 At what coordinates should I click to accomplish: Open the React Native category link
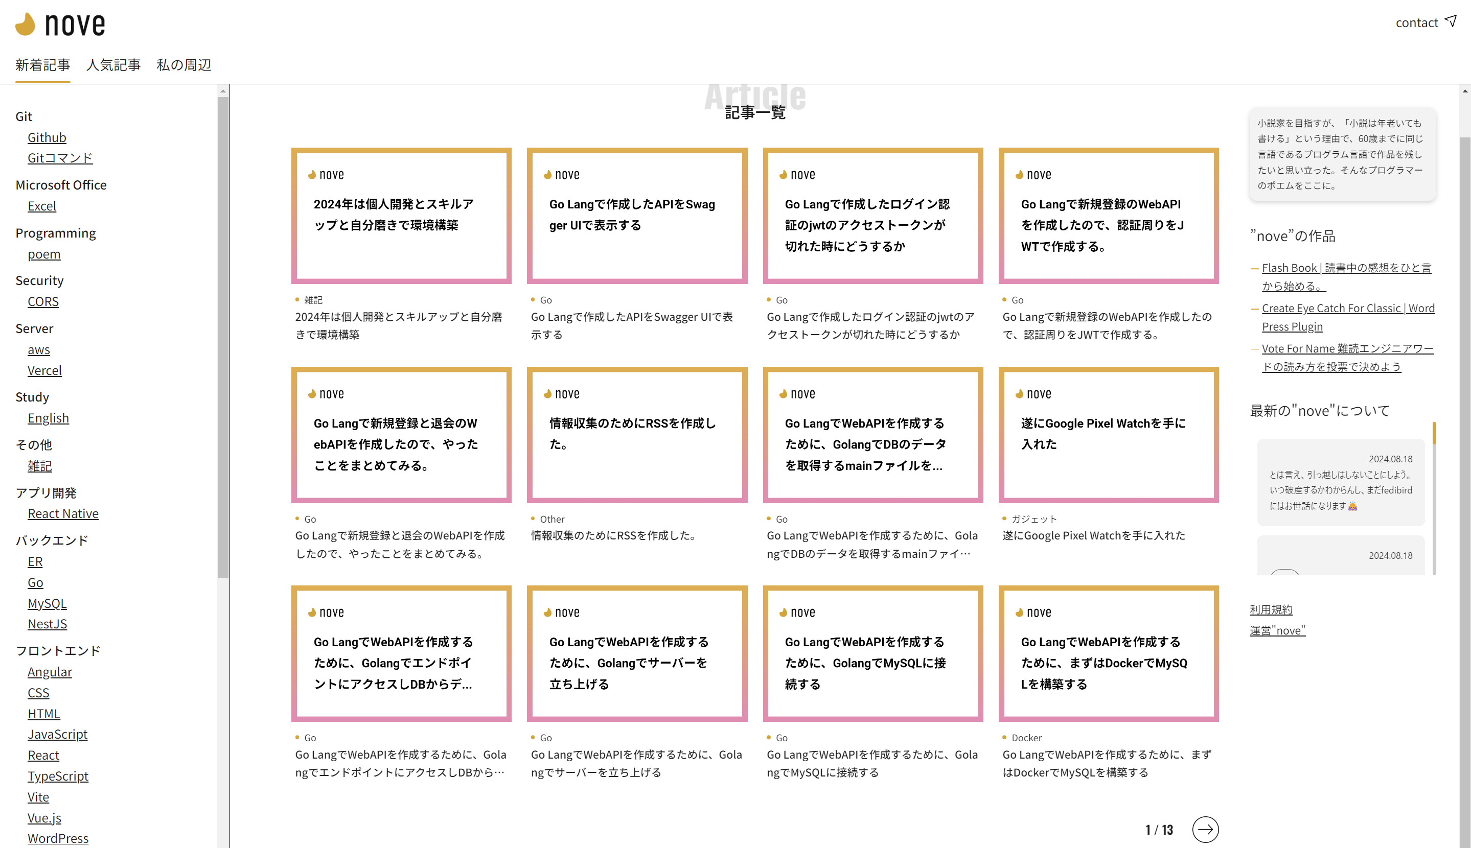coord(63,514)
